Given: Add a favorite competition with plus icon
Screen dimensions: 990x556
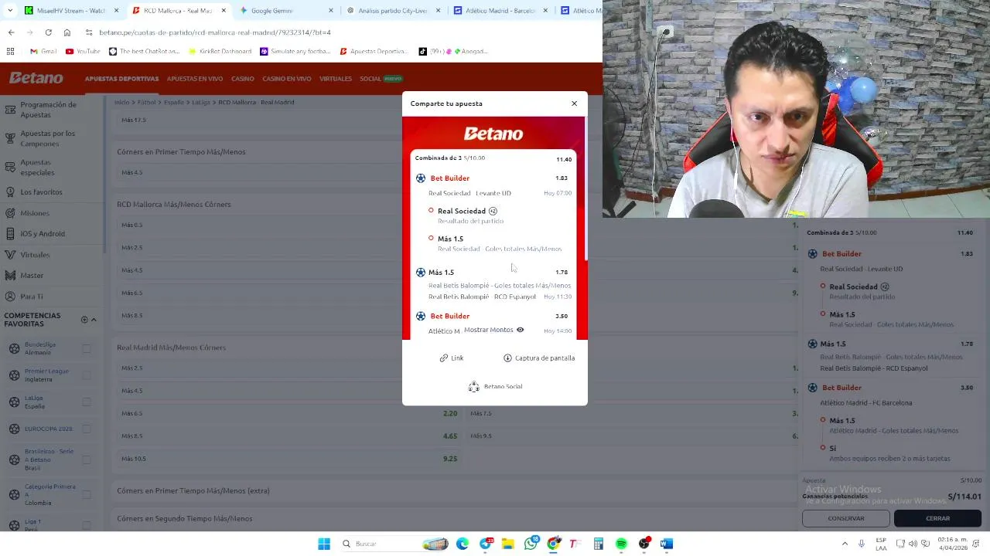Looking at the screenshot, I should click(84, 320).
